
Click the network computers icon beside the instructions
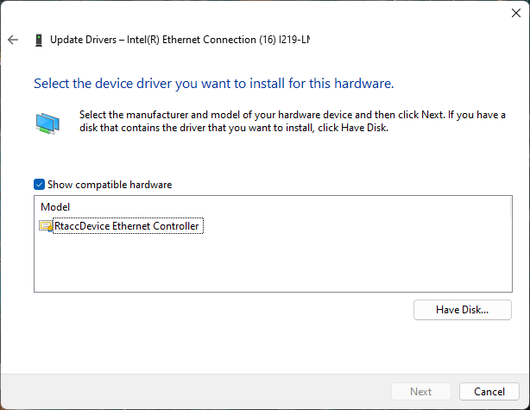47,123
